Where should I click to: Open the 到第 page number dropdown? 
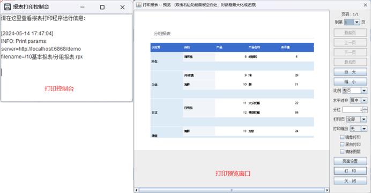tap(357, 22)
